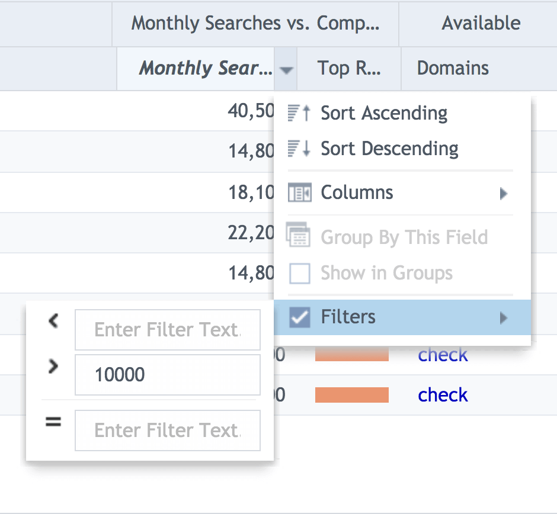Click the Group By This Field icon
Image resolution: width=557 pixels, height=514 pixels.
298,234
